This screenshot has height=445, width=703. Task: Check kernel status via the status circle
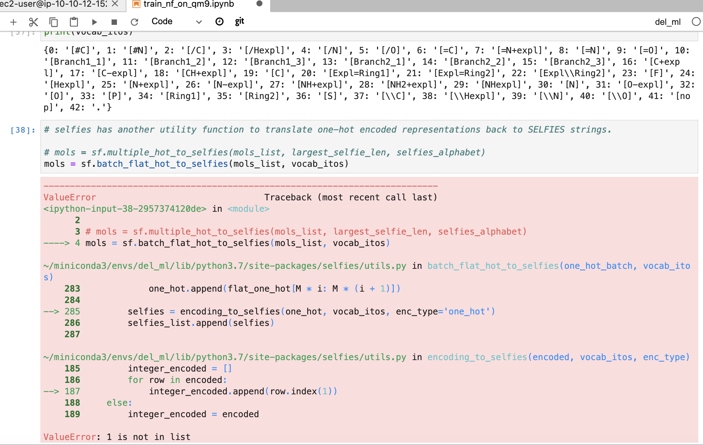(x=695, y=21)
